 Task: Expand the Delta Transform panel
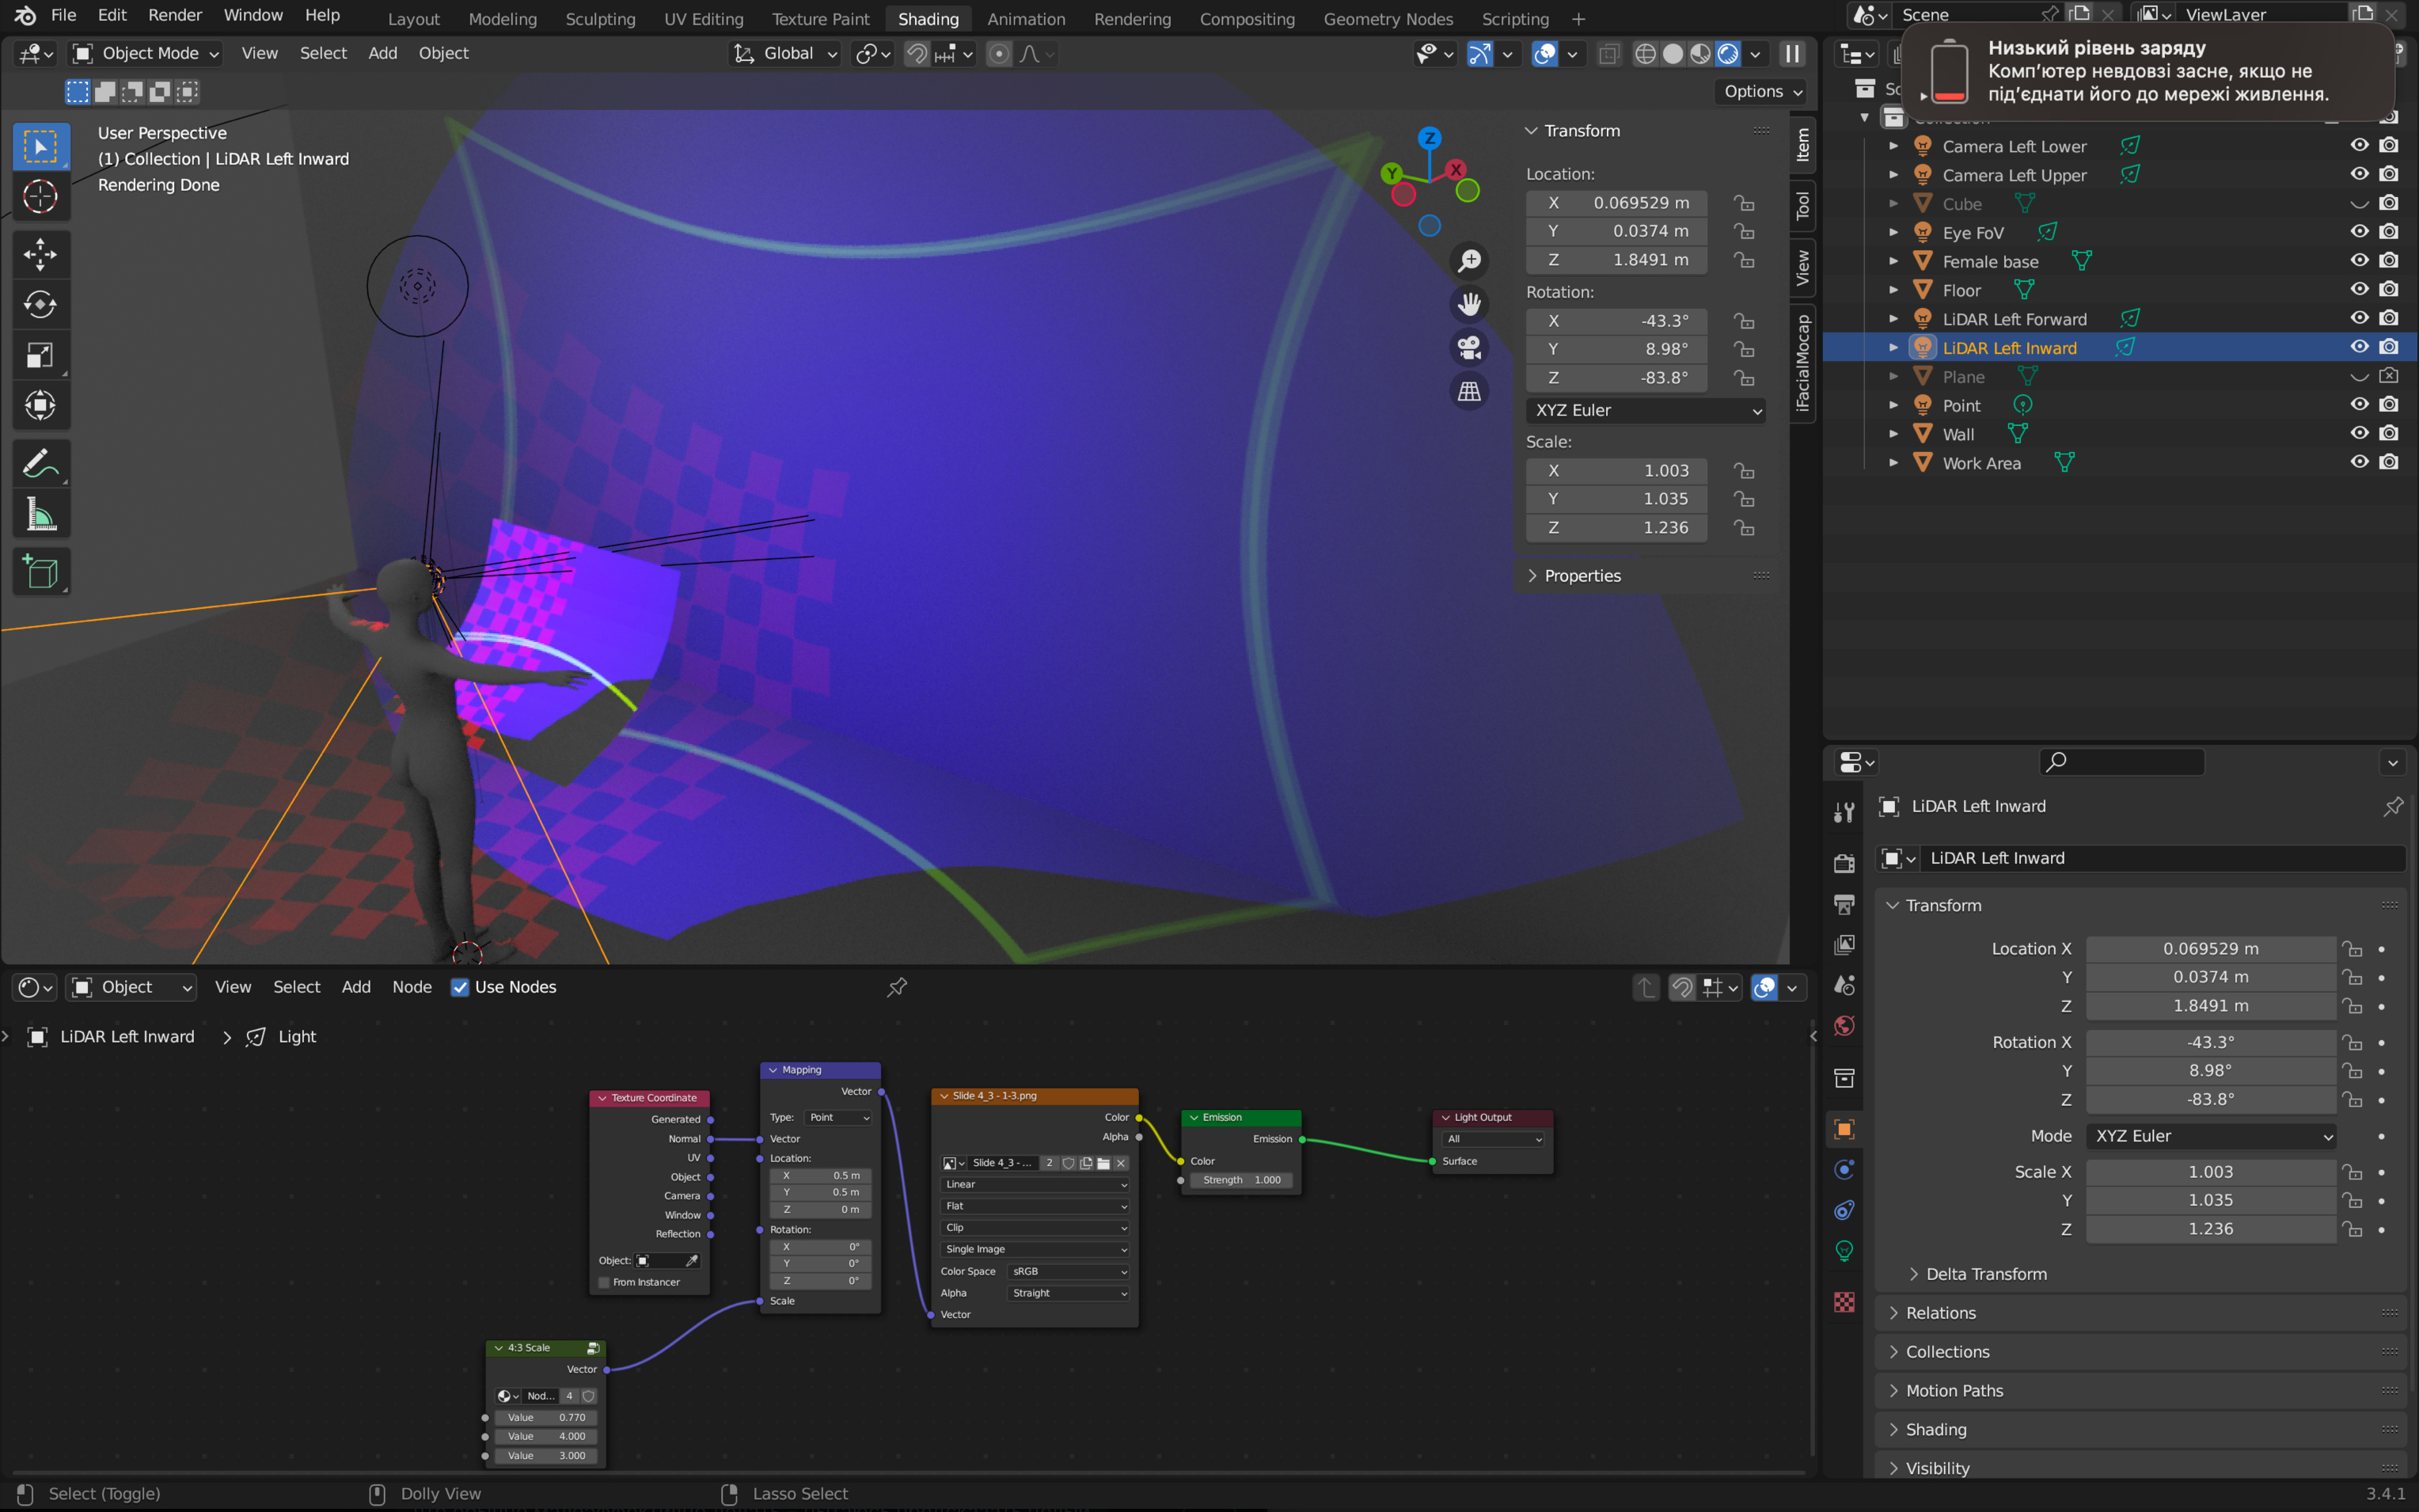pos(1984,1274)
